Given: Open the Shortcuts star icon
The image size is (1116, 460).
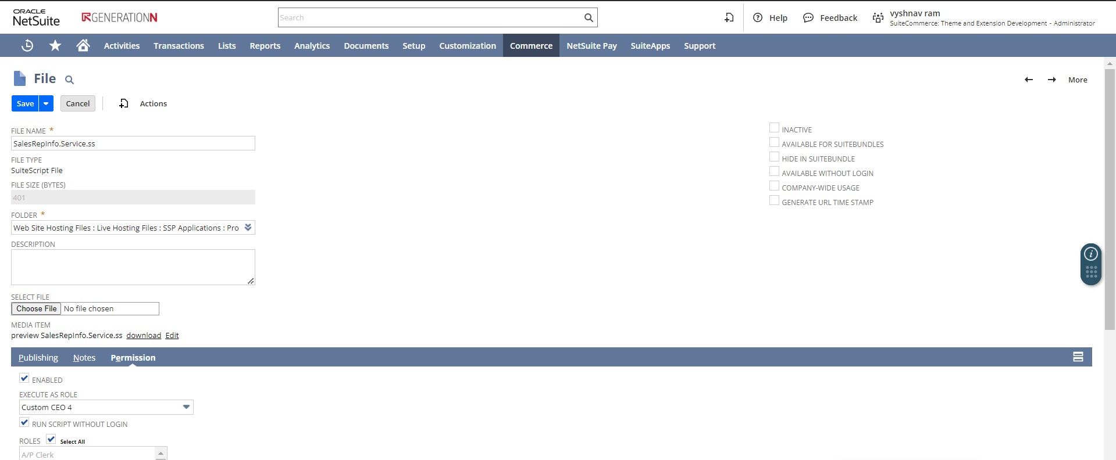Looking at the screenshot, I should 55,45.
